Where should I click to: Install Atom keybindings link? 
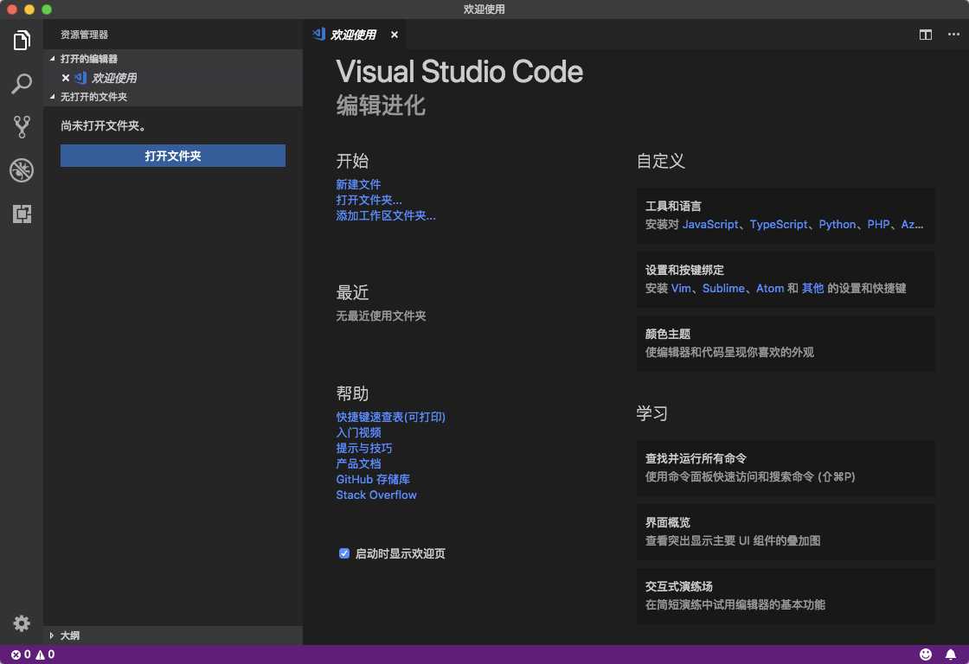coord(769,289)
